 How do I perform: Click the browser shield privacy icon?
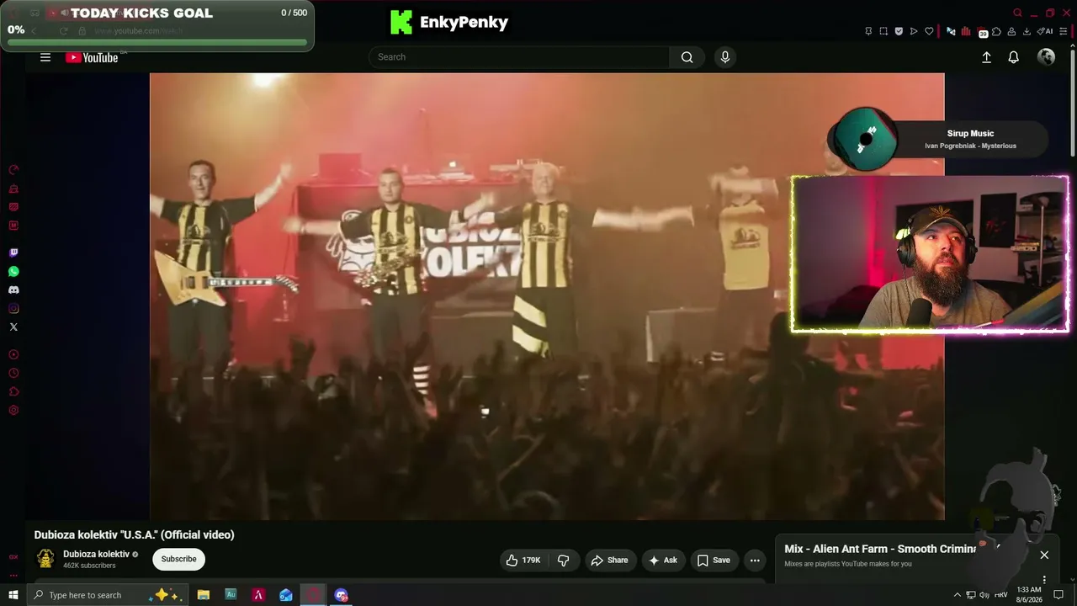tap(899, 31)
